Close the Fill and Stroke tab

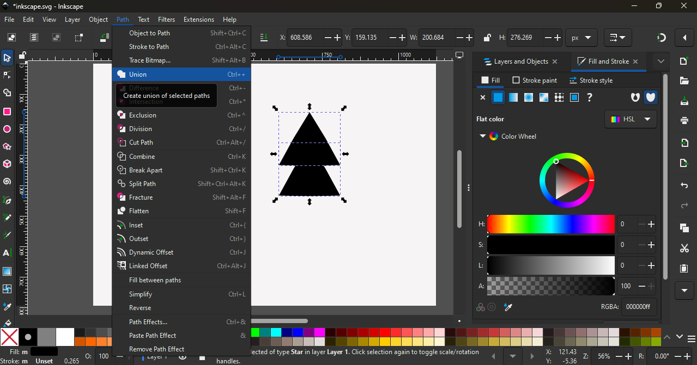pos(635,61)
